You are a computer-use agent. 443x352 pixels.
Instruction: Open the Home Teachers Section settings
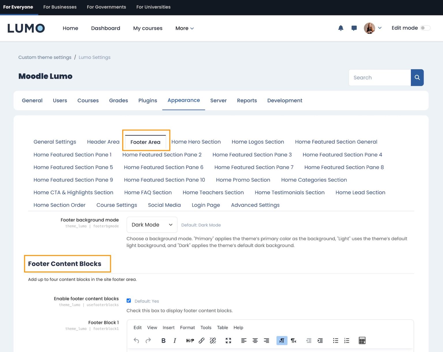pos(213,192)
